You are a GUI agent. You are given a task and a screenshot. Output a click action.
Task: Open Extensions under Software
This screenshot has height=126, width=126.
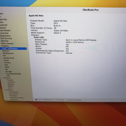pyautogui.click(x=14, y=99)
